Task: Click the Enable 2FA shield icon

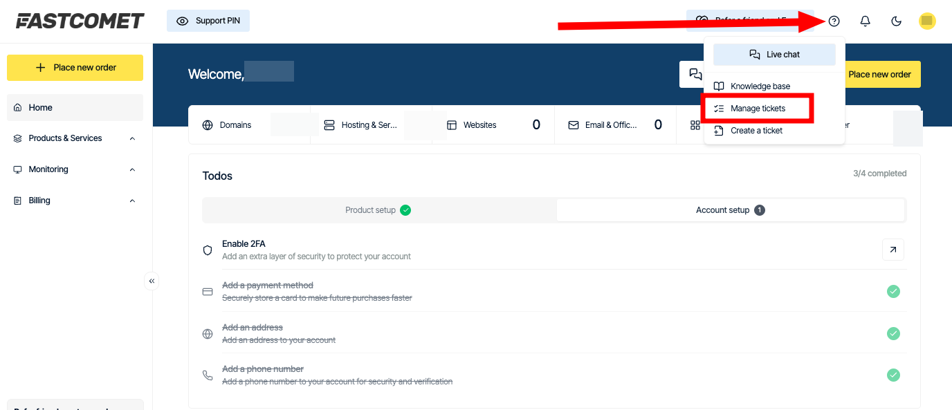Action: 207,250
